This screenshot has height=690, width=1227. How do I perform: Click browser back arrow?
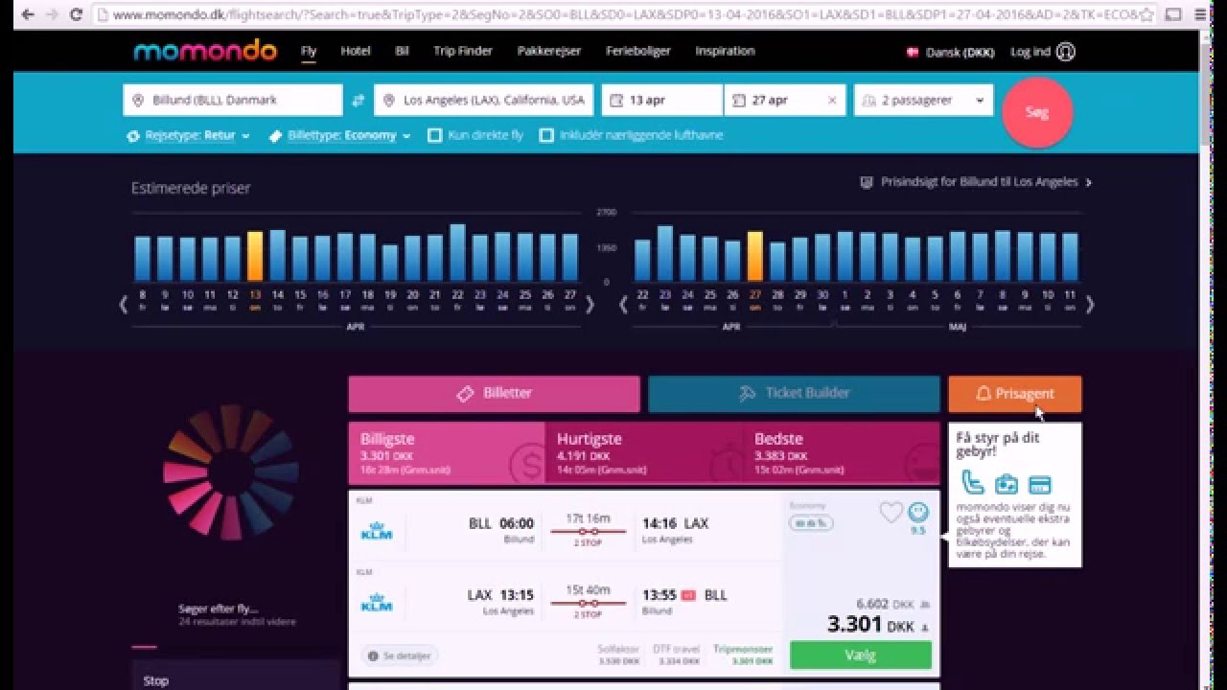point(28,14)
